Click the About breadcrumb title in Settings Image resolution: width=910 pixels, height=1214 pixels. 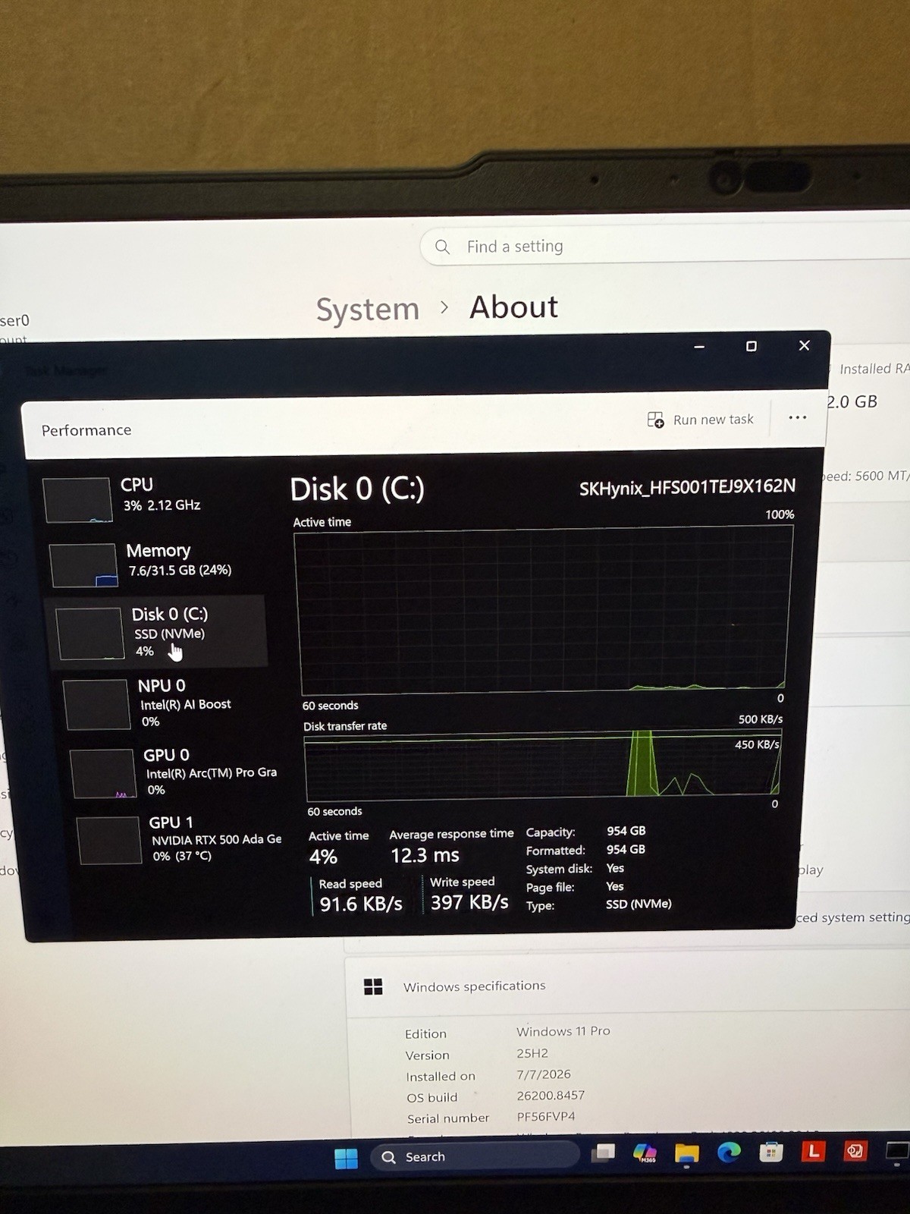click(x=513, y=307)
